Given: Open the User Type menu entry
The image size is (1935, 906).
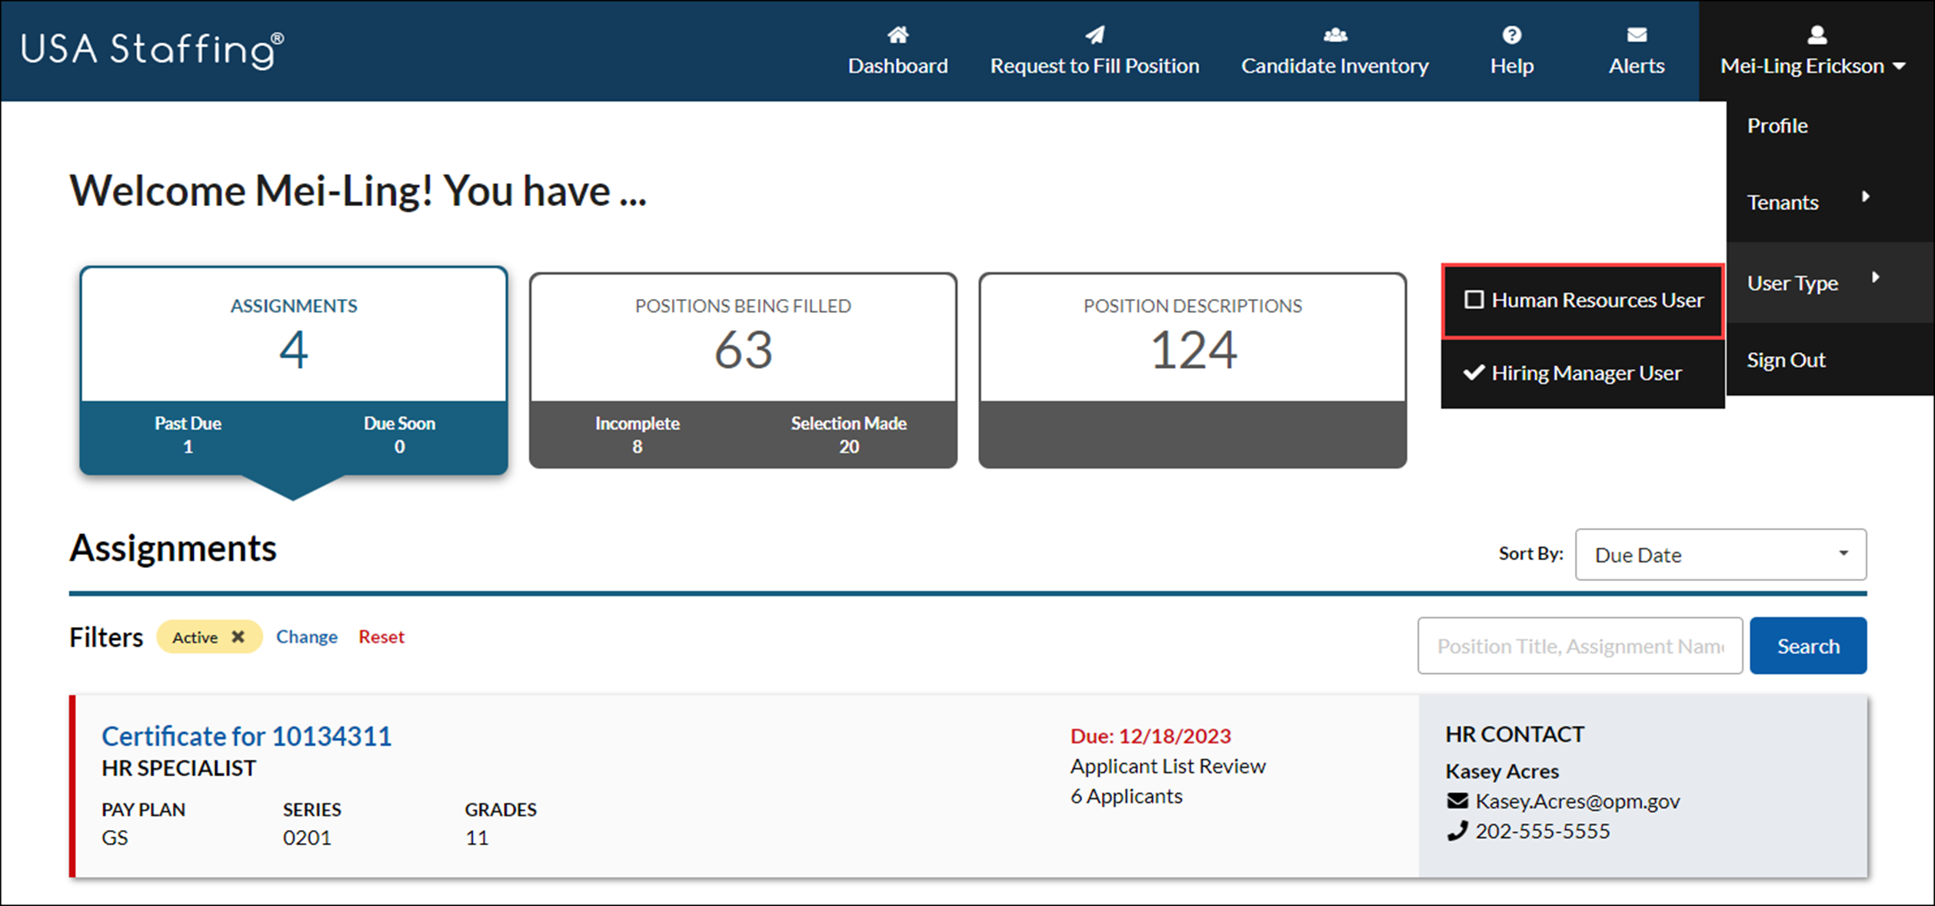Looking at the screenshot, I should click(x=1792, y=283).
